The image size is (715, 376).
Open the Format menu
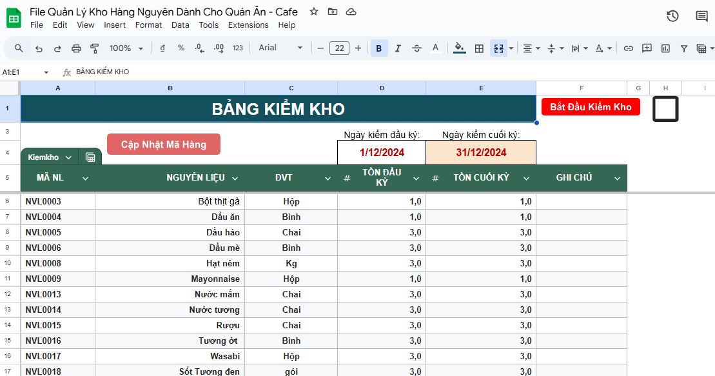click(148, 25)
